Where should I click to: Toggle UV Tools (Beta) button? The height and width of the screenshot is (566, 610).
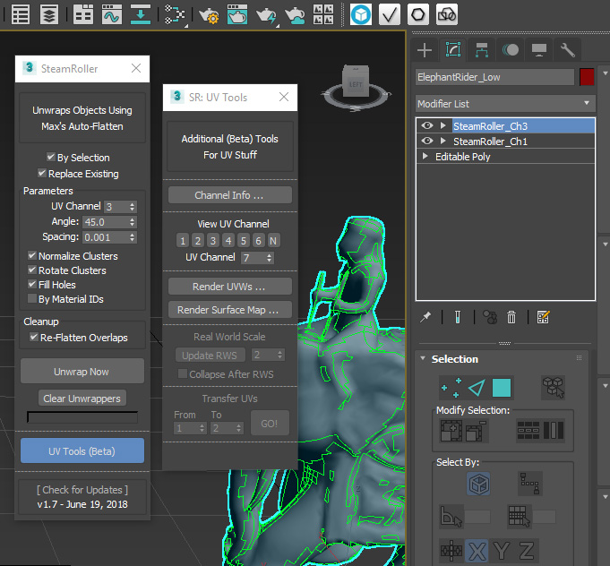82,450
